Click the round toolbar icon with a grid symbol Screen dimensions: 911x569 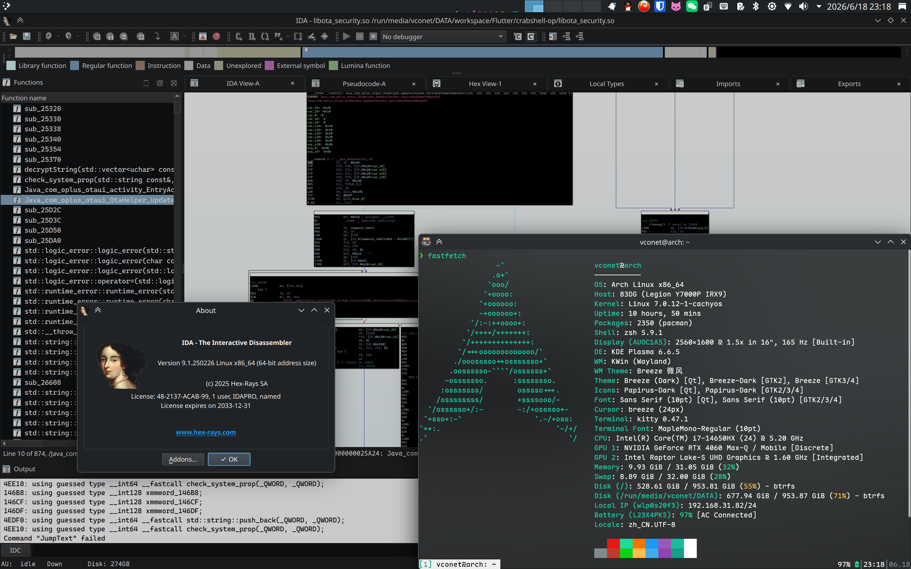97,37
